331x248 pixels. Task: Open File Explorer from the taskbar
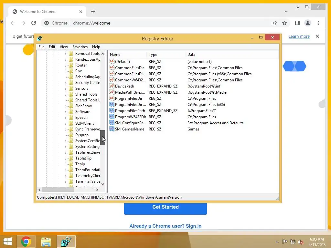46,242
